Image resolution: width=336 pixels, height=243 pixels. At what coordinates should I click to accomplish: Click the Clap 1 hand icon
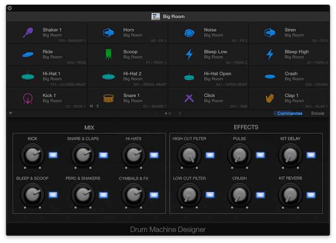click(270, 99)
